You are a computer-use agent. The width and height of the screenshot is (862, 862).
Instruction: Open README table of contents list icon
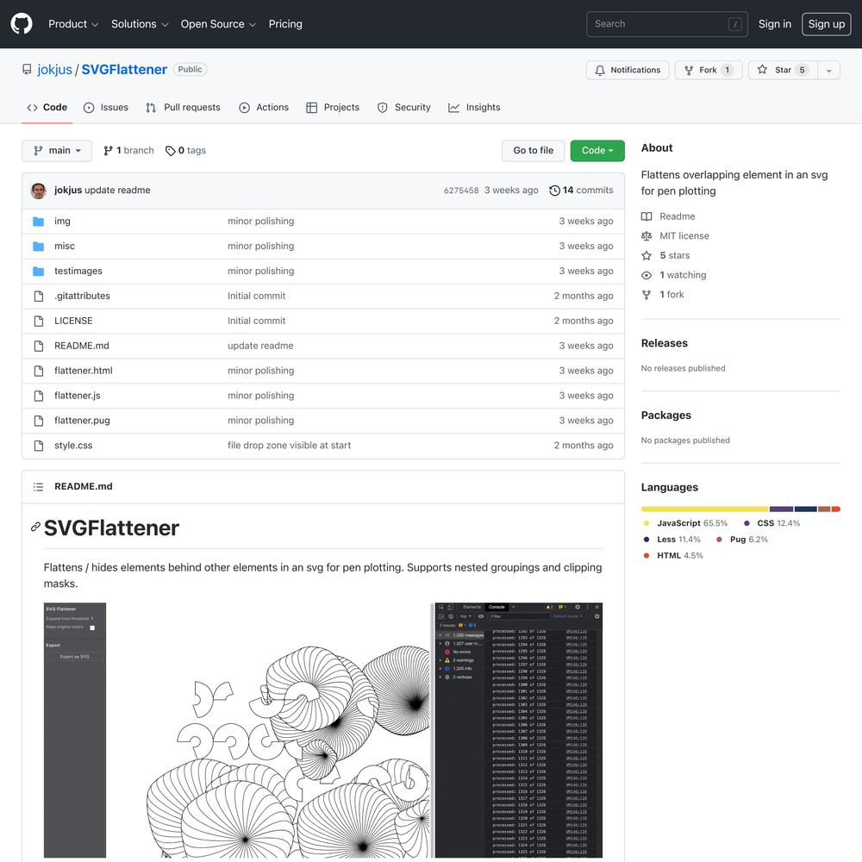pyautogui.click(x=39, y=487)
